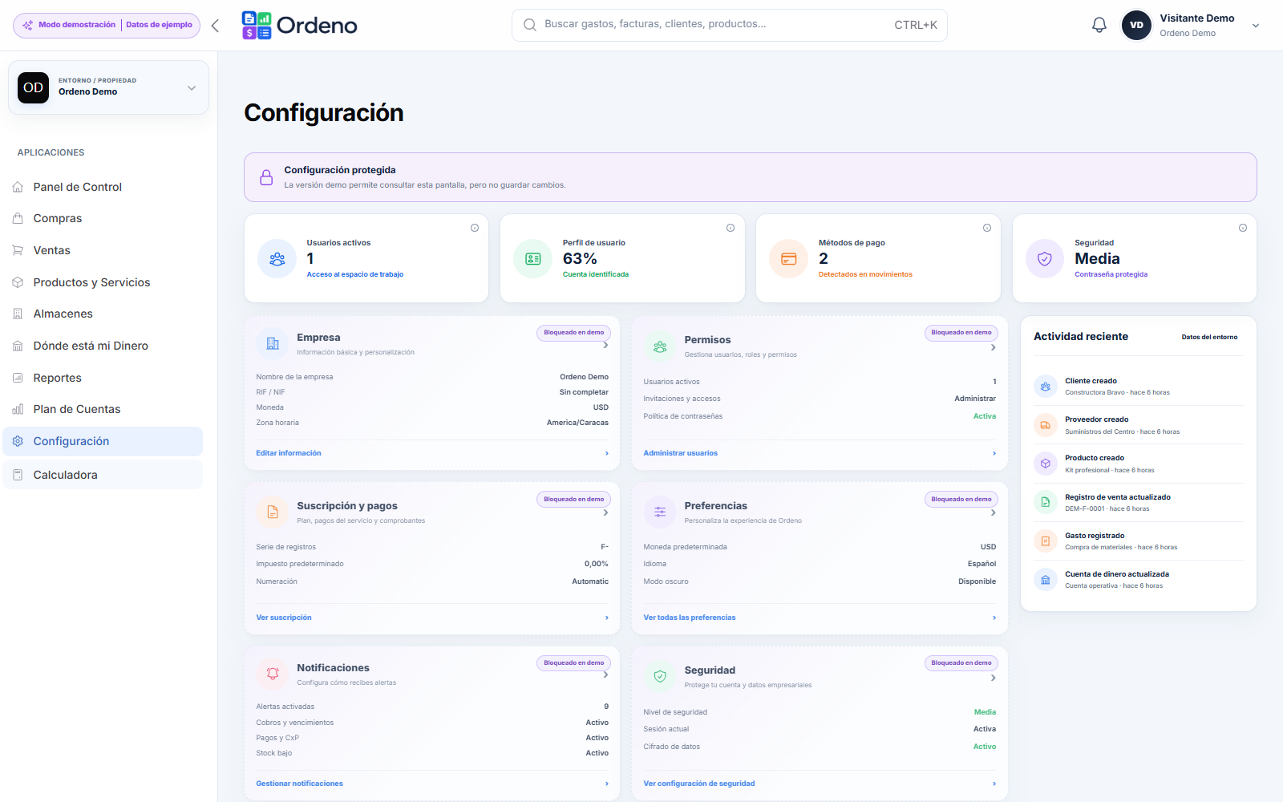Click Editar información link
This screenshot has width=1283, height=802.
tap(289, 453)
